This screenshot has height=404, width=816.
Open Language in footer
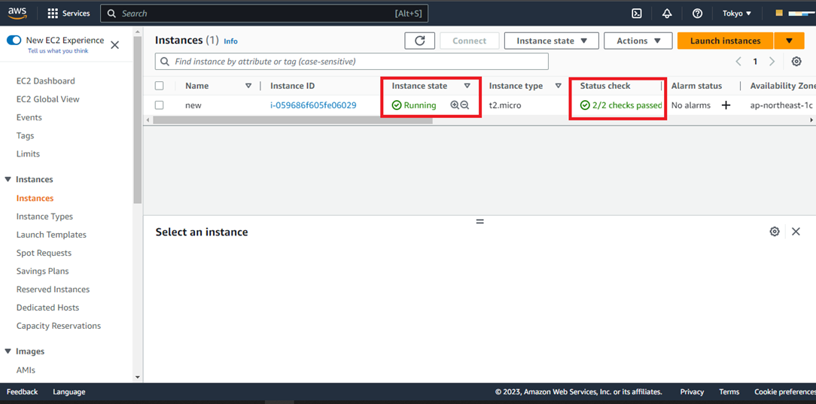[x=69, y=391]
